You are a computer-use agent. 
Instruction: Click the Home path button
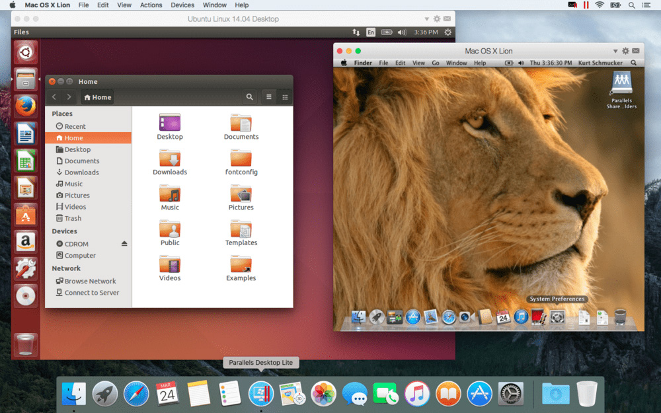98,97
